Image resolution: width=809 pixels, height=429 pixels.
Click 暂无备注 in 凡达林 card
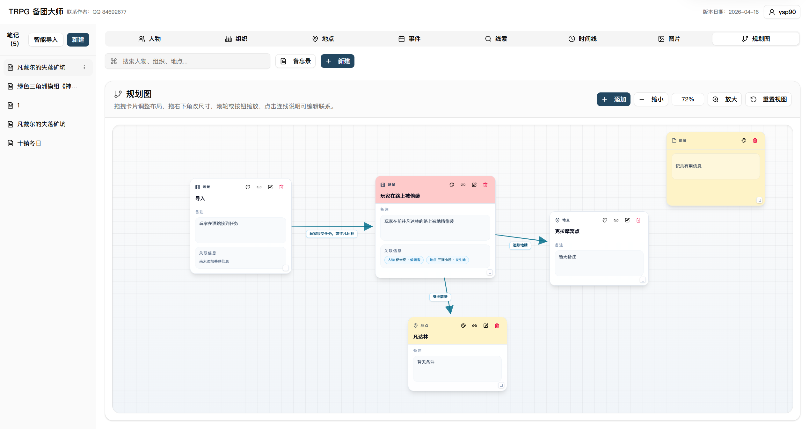[x=426, y=362]
